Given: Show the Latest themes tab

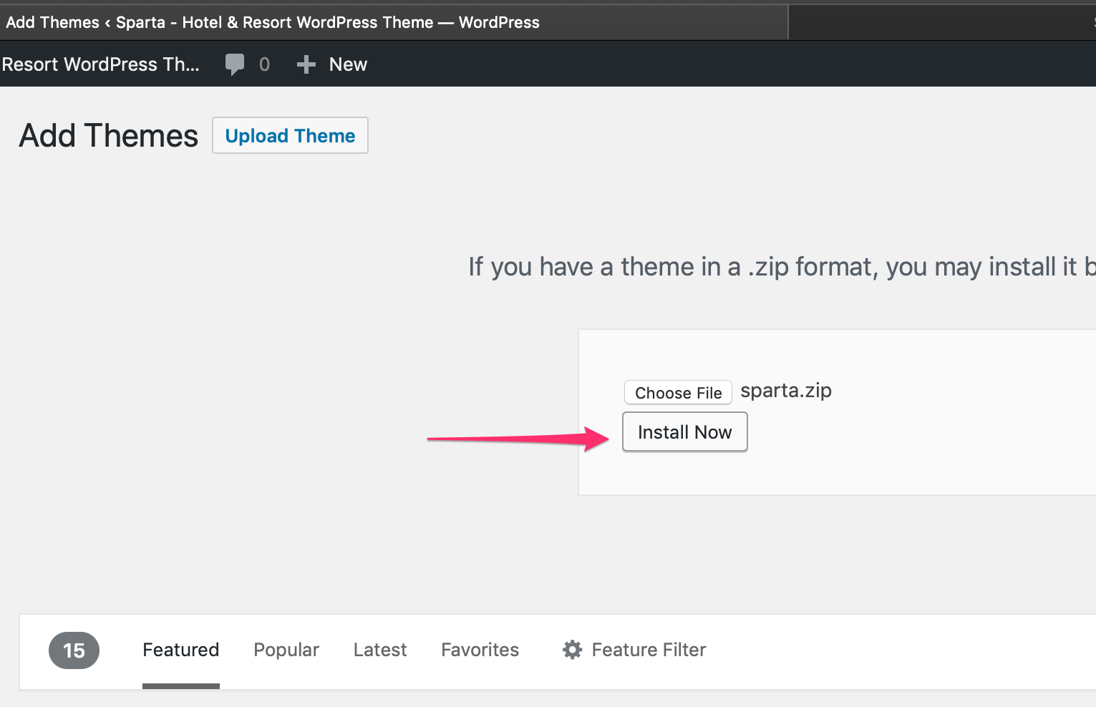Looking at the screenshot, I should click(x=379, y=650).
